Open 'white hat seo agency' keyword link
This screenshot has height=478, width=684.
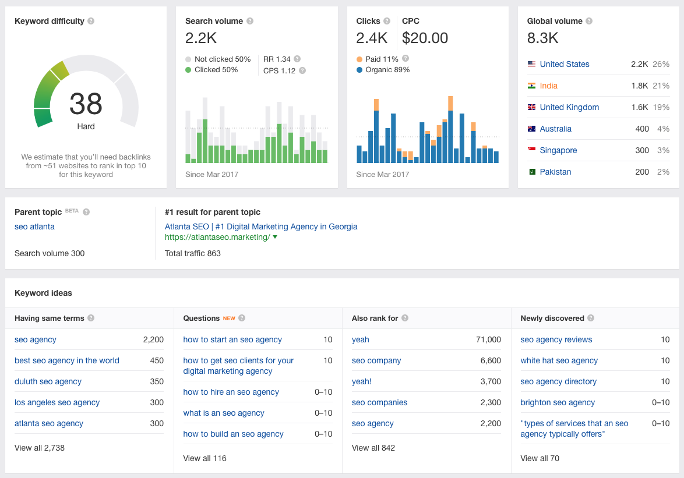tap(559, 360)
